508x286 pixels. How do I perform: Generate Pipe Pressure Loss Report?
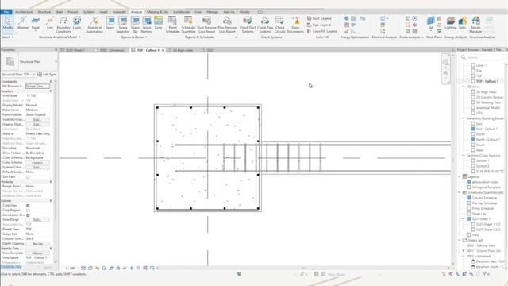(227, 25)
